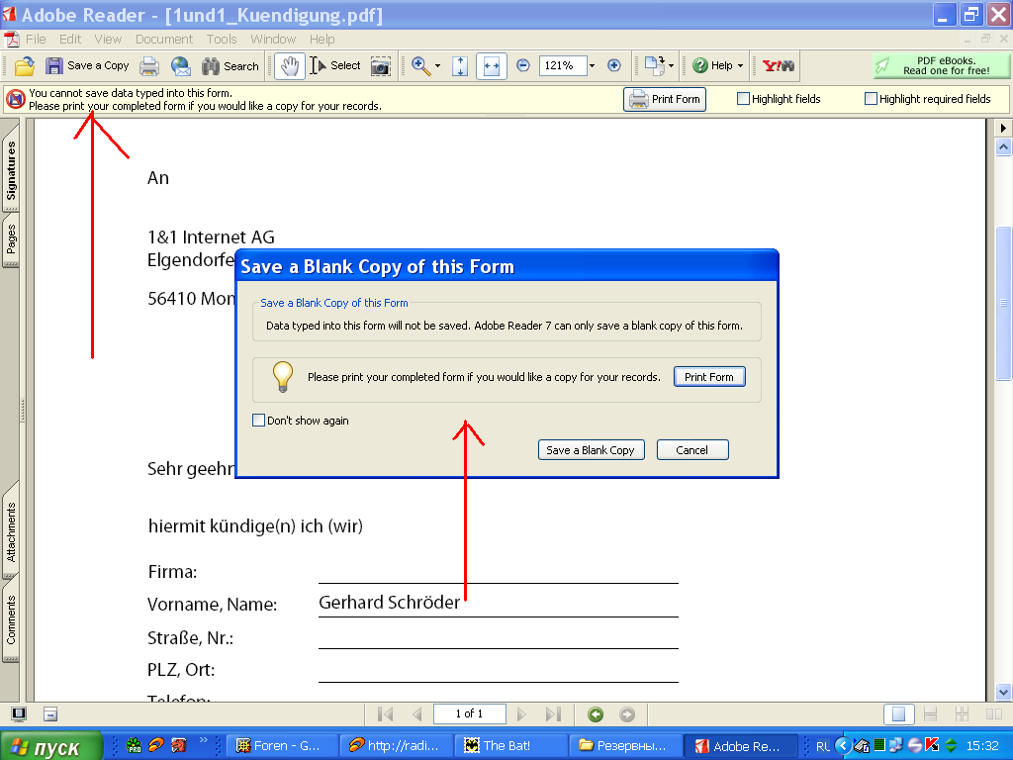The image size is (1013, 760).
Task: Open the Tools menu
Action: (222, 39)
